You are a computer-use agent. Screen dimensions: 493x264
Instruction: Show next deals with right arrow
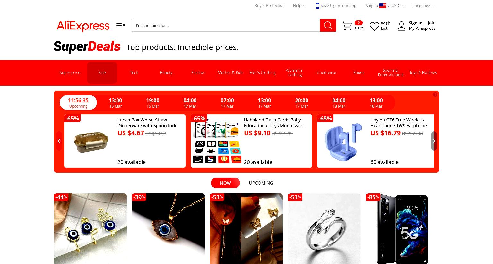point(434,141)
